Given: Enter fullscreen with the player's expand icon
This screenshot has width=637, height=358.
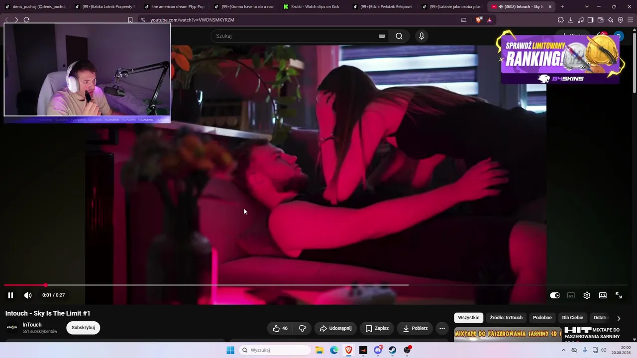Looking at the screenshot, I should [619, 295].
